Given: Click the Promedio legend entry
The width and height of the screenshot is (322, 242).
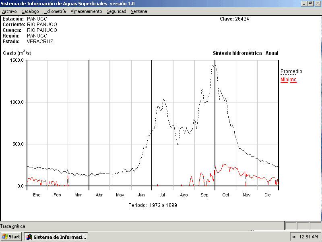Looking at the screenshot, I should pos(291,71).
